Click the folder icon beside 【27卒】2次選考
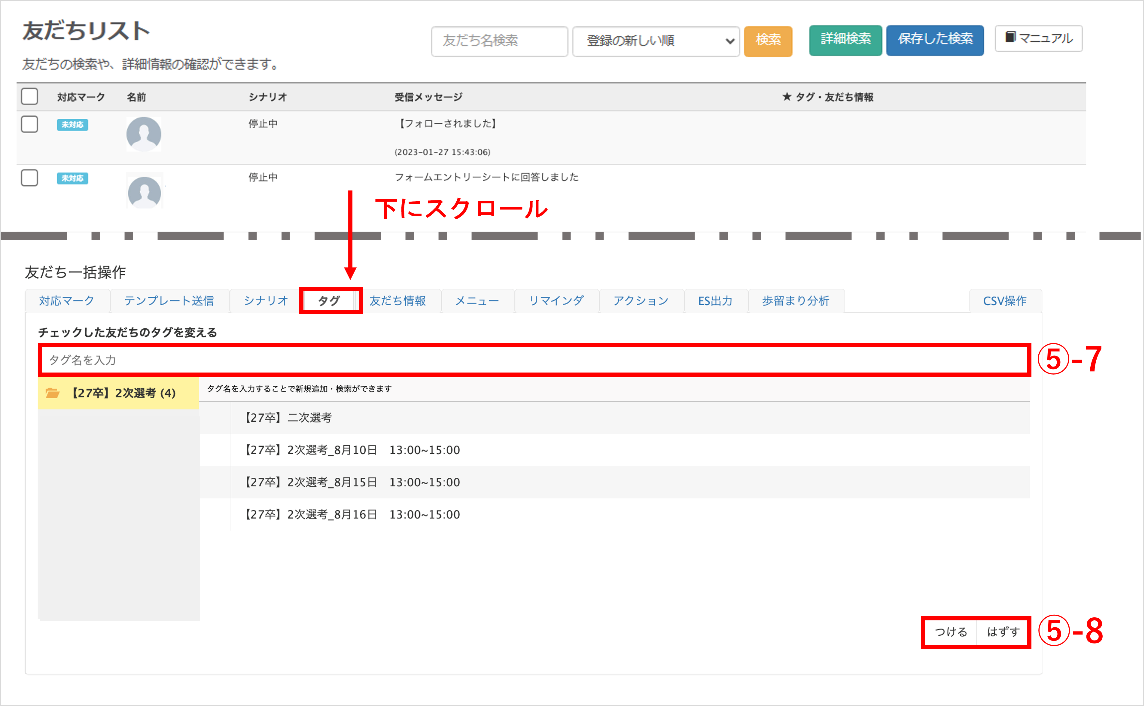Viewport: 1145px width, 706px height. (52, 393)
